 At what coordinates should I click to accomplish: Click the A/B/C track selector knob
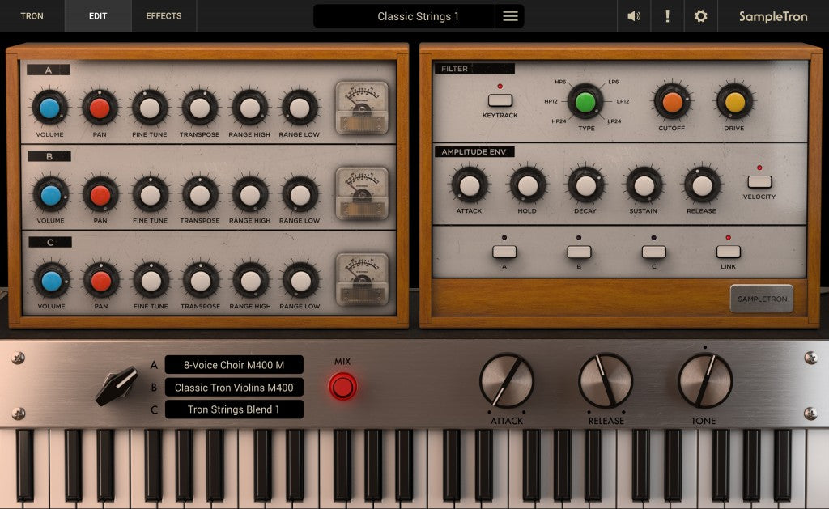pos(117,386)
